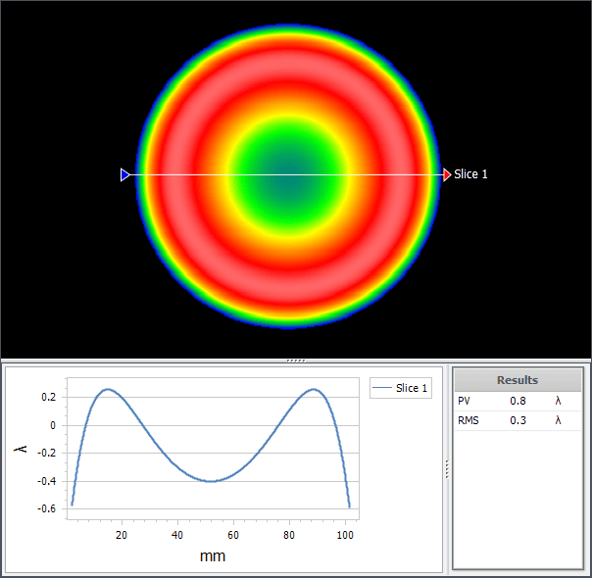Screen dimensions: 592x578
Task: Click the Results table header
Action: (517, 380)
